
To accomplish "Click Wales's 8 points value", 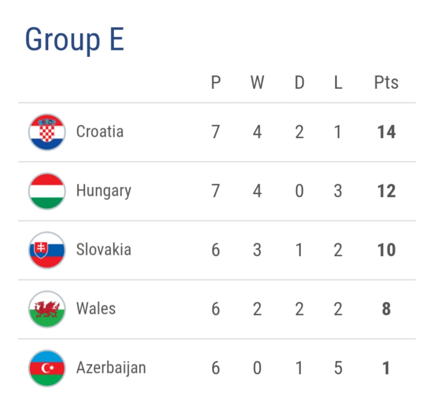I will point(386,309).
